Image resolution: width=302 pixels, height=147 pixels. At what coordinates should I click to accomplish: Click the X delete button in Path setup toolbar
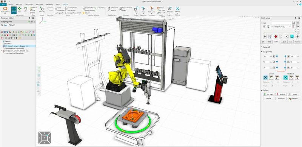point(287,36)
